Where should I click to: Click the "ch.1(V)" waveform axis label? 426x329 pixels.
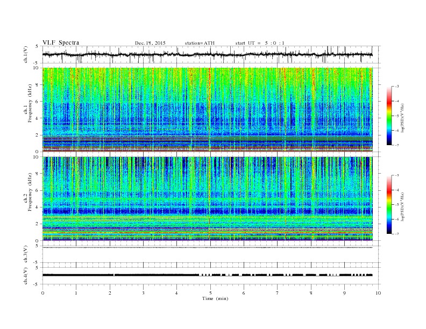tap(26, 54)
